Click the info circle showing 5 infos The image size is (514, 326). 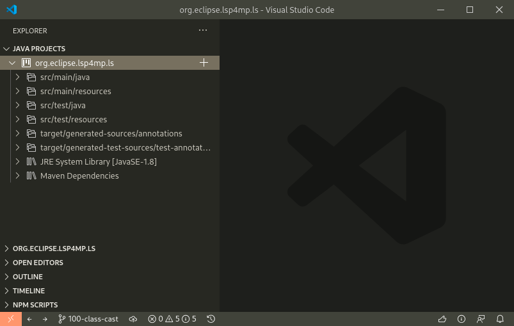[186, 319]
